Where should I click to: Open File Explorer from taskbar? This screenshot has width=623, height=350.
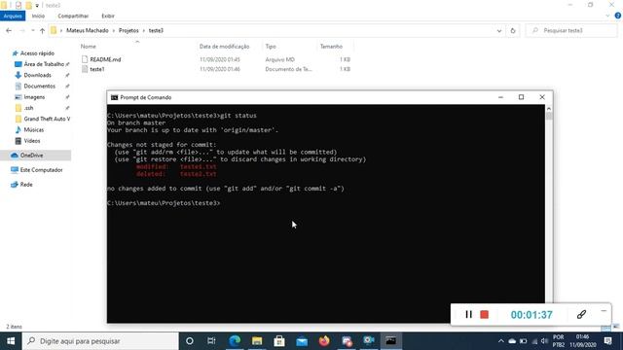tap(257, 341)
